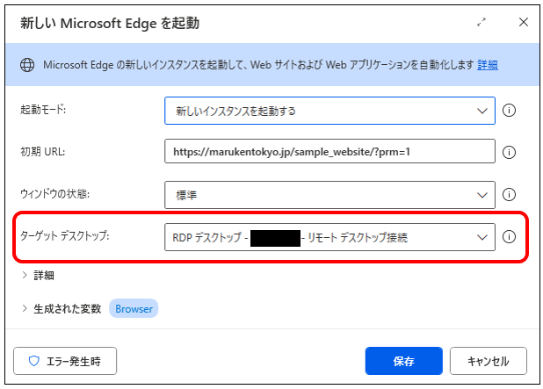This screenshot has width=543, height=389.
Task: Click the info icon beside 起動モード
Action: (x=509, y=111)
